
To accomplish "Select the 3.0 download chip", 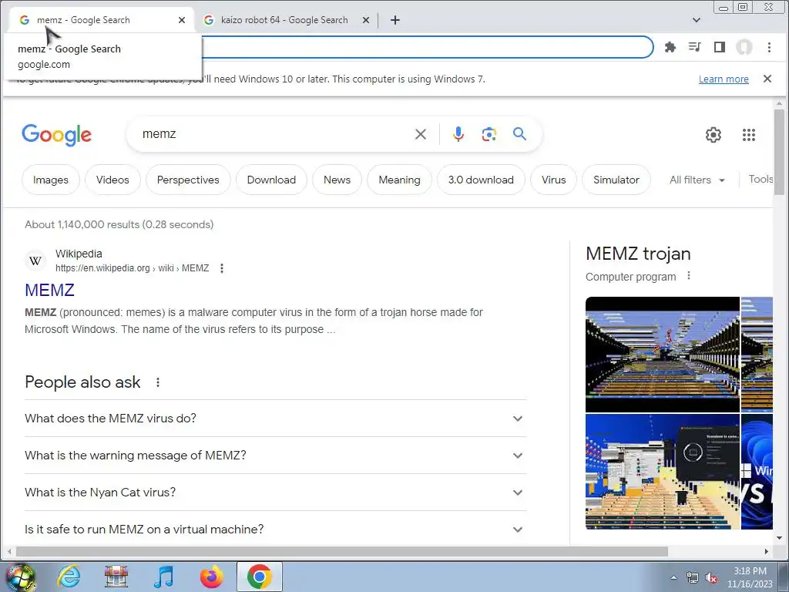I will click(x=481, y=180).
